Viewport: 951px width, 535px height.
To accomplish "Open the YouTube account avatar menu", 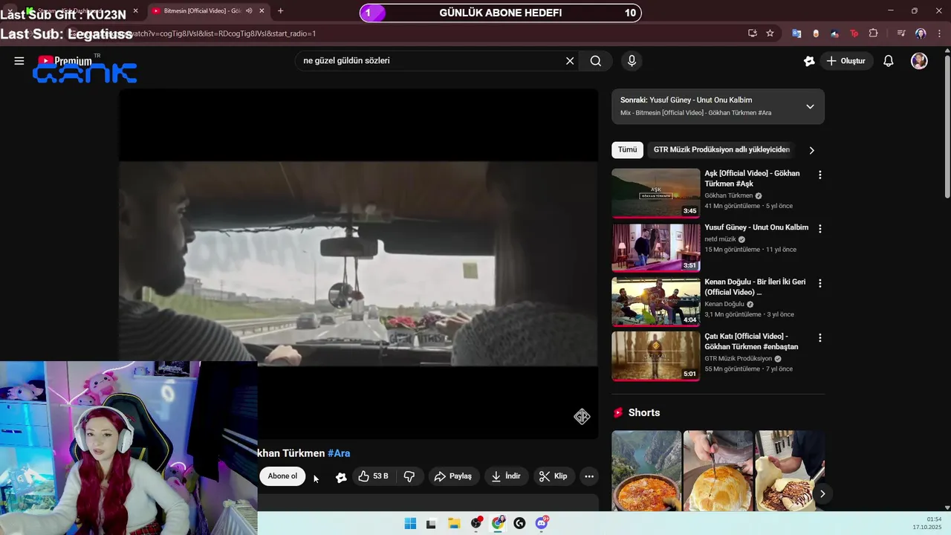I will [919, 61].
